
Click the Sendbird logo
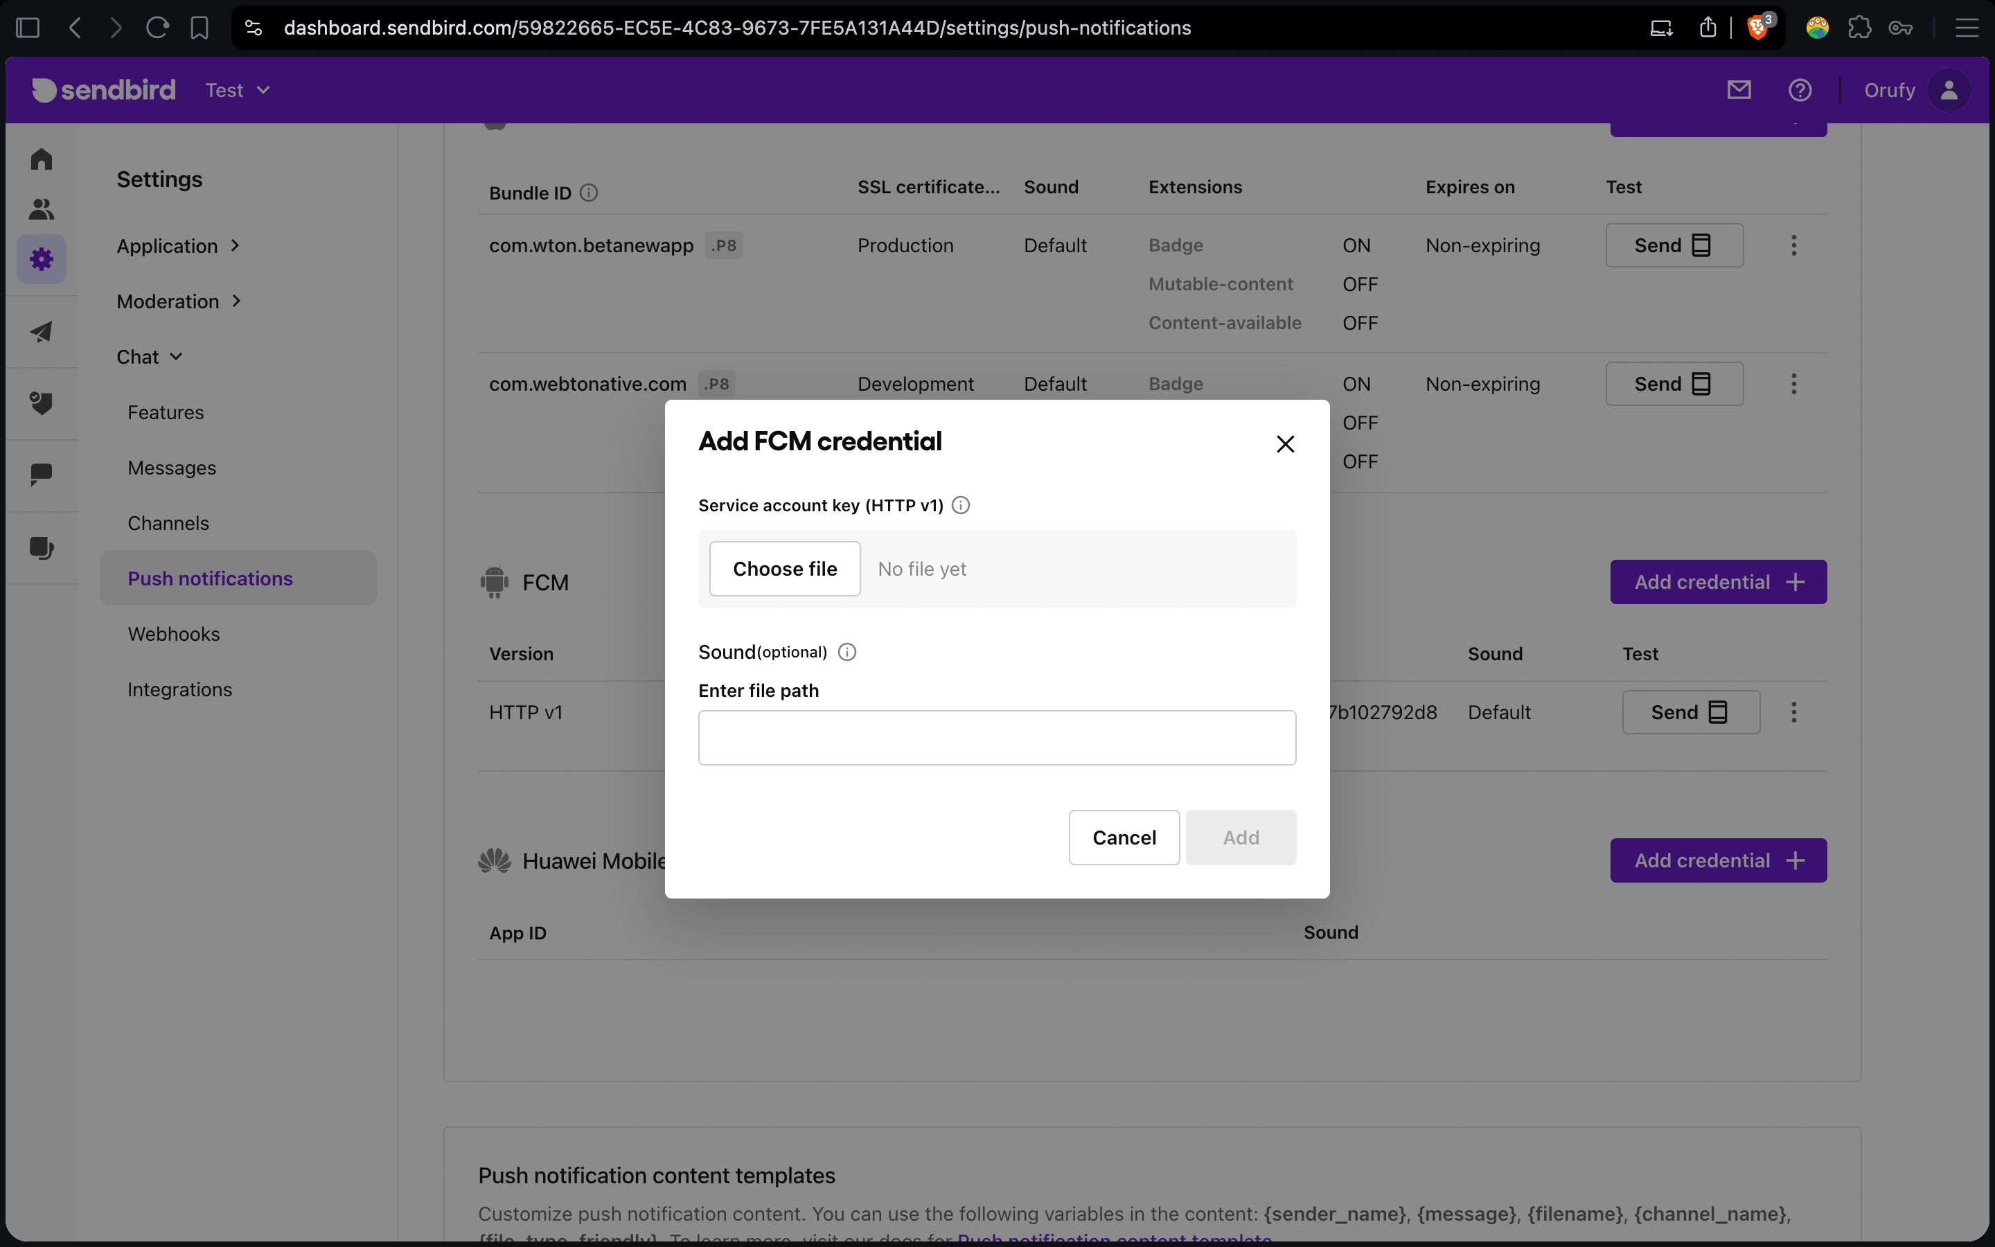point(104,90)
